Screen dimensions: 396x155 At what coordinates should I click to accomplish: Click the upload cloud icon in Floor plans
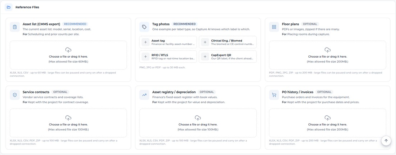pyautogui.click(x=327, y=50)
